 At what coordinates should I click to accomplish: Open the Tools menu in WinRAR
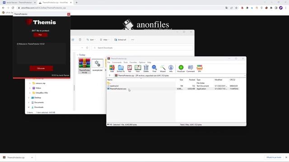126,63
